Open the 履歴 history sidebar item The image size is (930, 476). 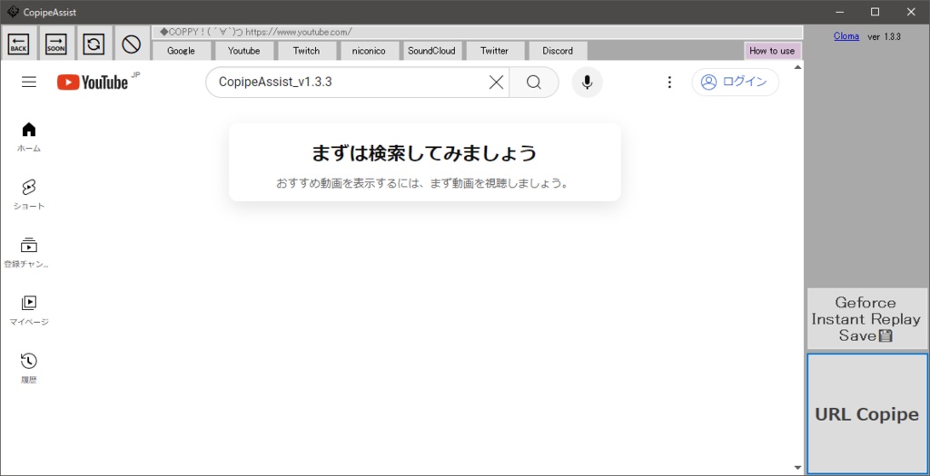pyautogui.click(x=29, y=369)
